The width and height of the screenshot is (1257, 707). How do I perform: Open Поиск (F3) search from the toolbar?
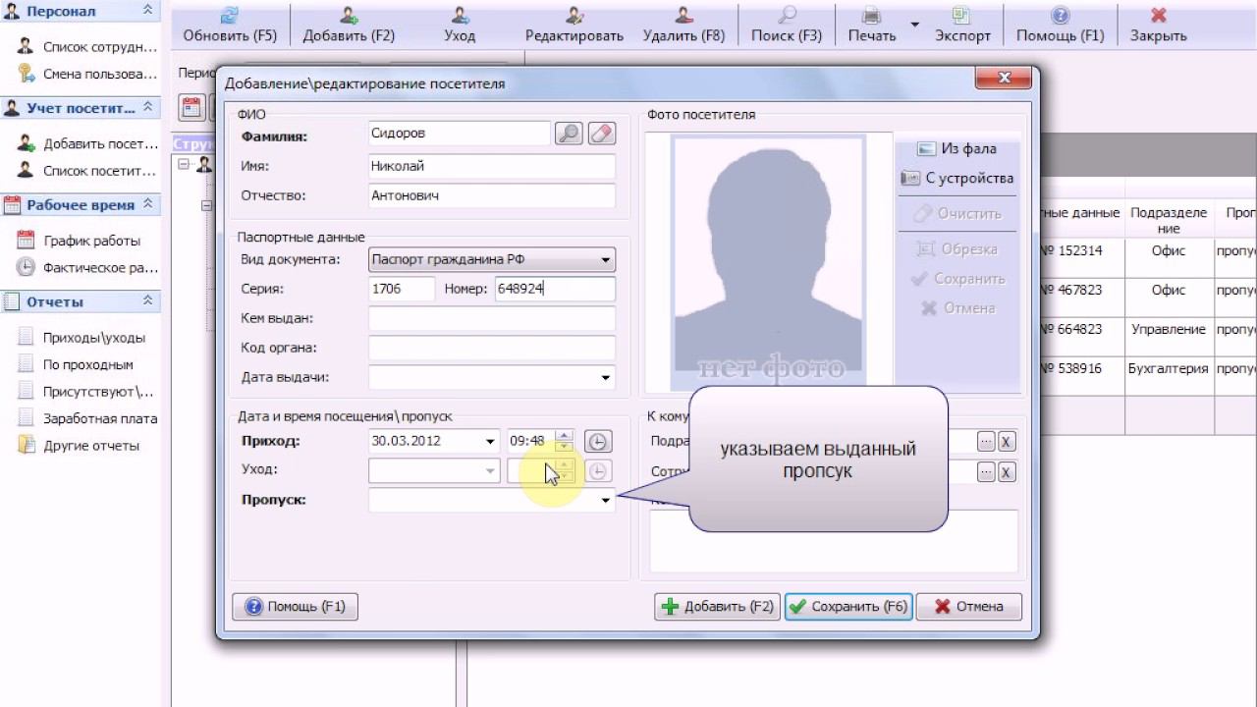787,15
